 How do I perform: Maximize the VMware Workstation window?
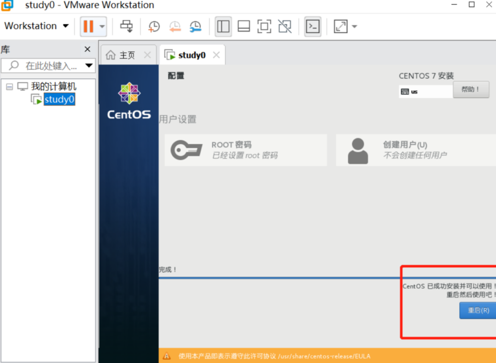click(472, 5)
